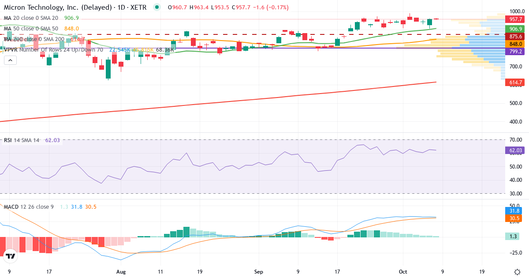Click the 700.0 price axis label

[516, 67]
